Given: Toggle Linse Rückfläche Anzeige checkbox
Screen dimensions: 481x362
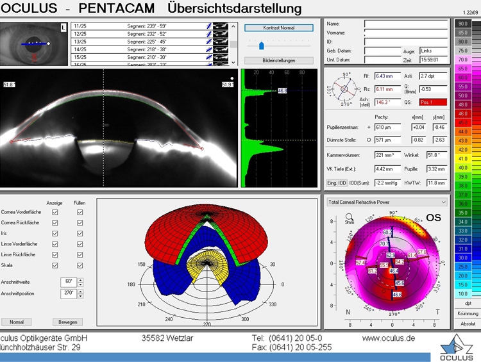Looking at the screenshot, I should point(55,255).
